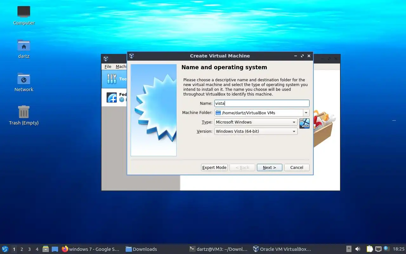Click the Name input field containing vista

262,103
